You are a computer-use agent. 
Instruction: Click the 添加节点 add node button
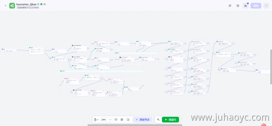(142, 120)
